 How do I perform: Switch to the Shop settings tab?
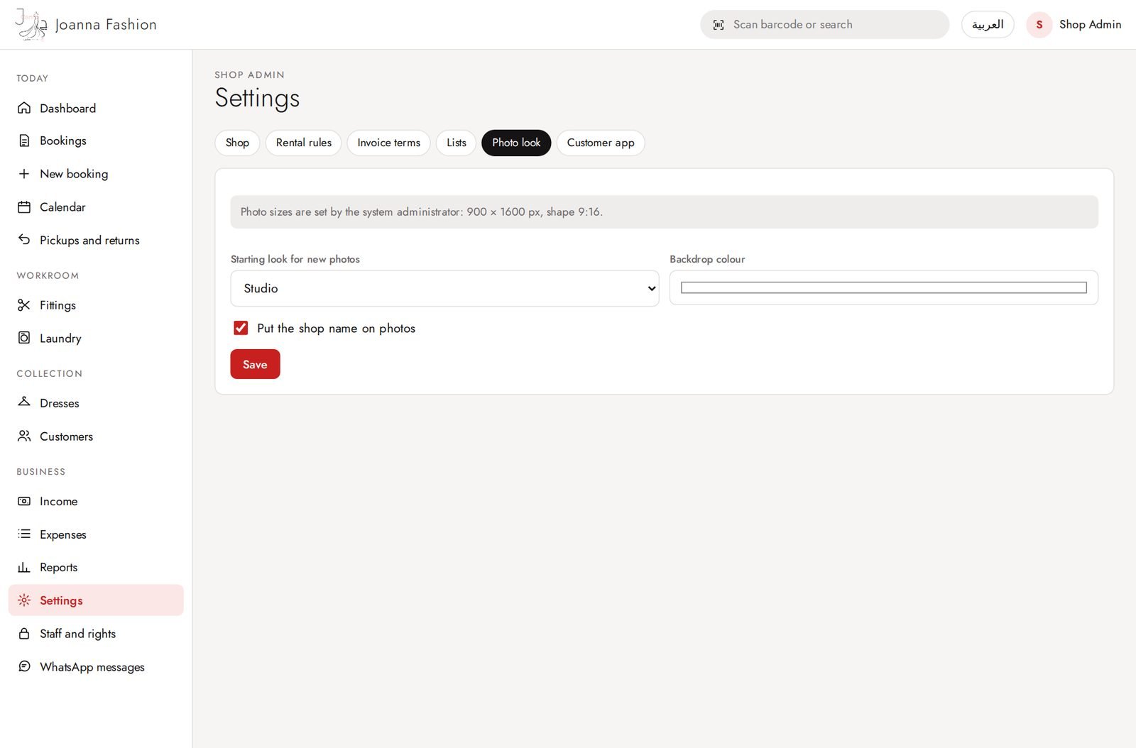click(x=237, y=143)
